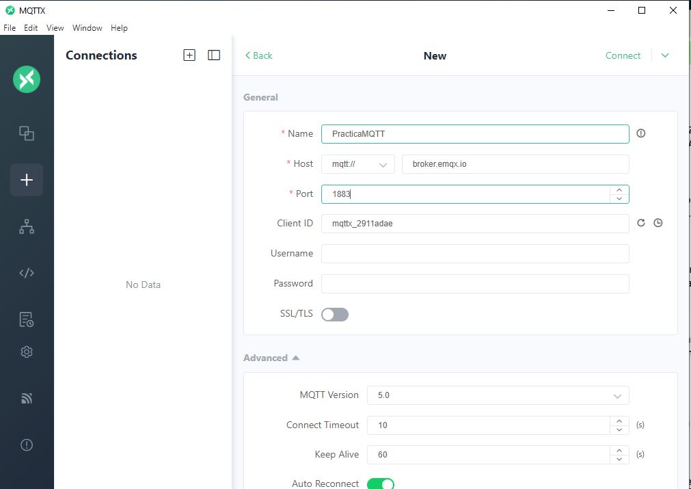Click the Connect button
The height and width of the screenshot is (489, 691).
[623, 55]
